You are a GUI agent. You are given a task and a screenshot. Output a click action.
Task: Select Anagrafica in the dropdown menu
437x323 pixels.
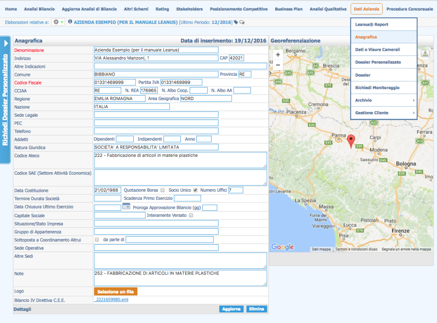384,37
